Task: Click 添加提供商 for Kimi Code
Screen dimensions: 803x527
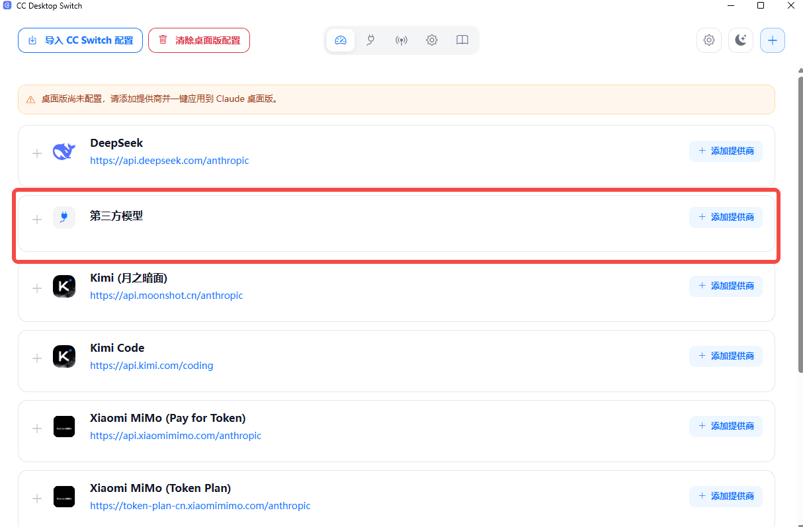Action: point(726,356)
